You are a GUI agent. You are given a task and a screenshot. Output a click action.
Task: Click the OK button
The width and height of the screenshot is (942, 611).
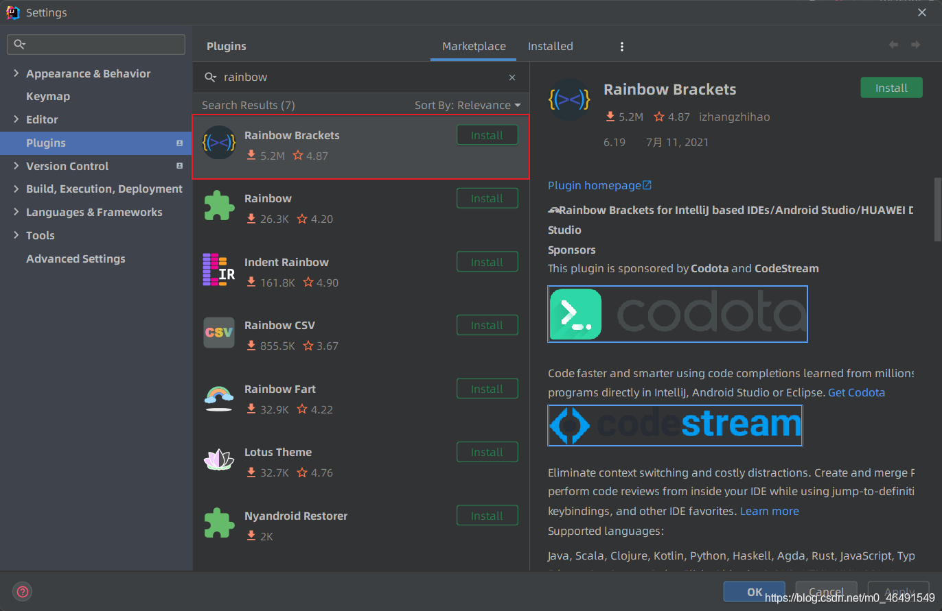click(x=755, y=592)
